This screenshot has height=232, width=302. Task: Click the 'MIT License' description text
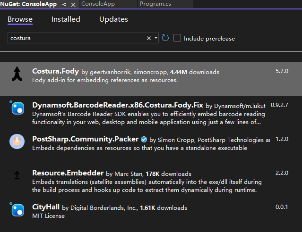pyautogui.click(x=48, y=216)
